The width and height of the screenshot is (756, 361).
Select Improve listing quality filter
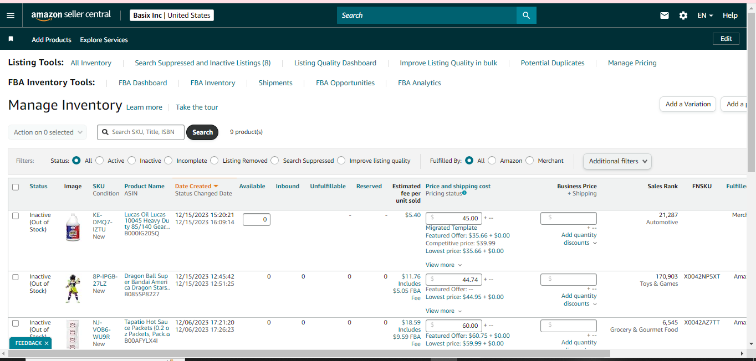tap(341, 161)
